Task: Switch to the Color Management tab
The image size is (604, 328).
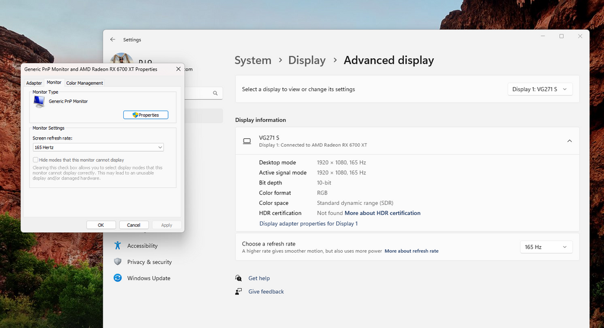Action: click(84, 83)
